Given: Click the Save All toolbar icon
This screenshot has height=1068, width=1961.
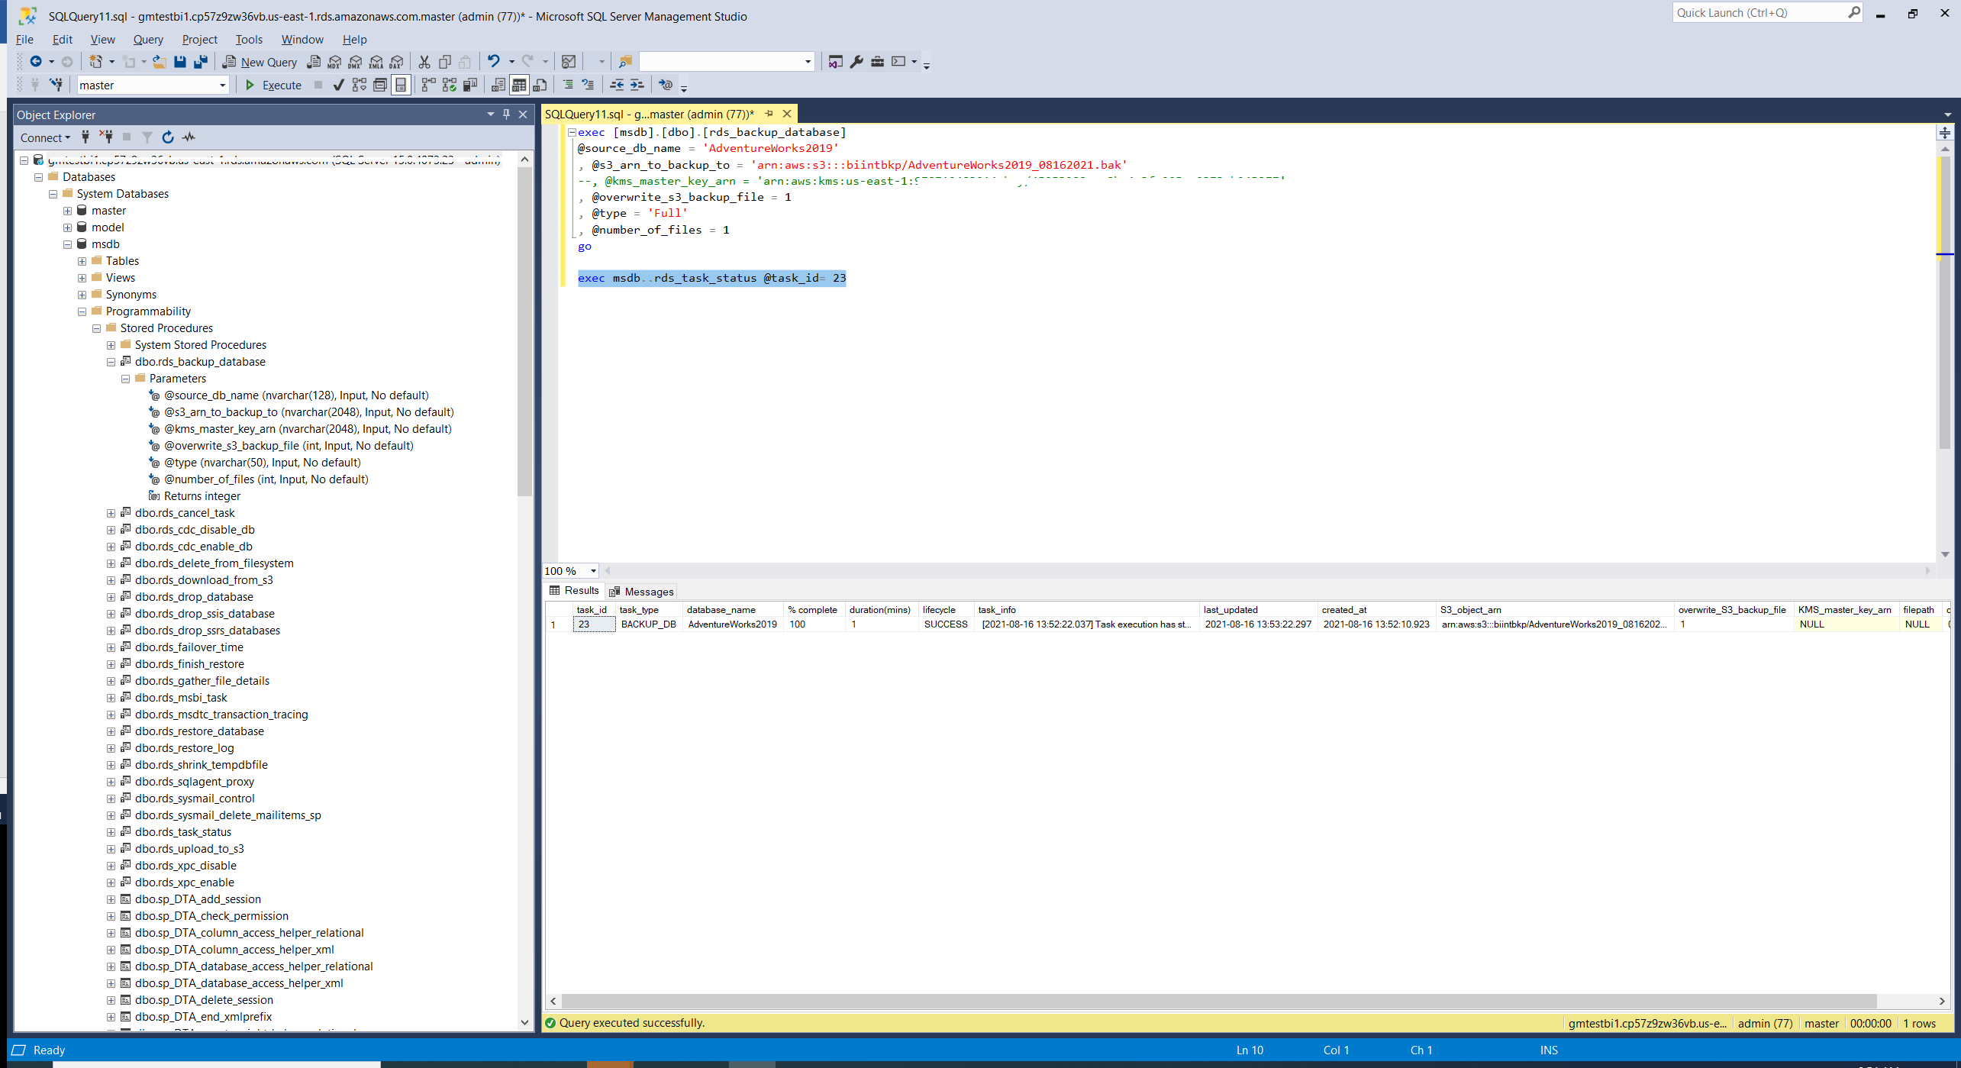Looking at the screenshot, I should tap(201, 62).
